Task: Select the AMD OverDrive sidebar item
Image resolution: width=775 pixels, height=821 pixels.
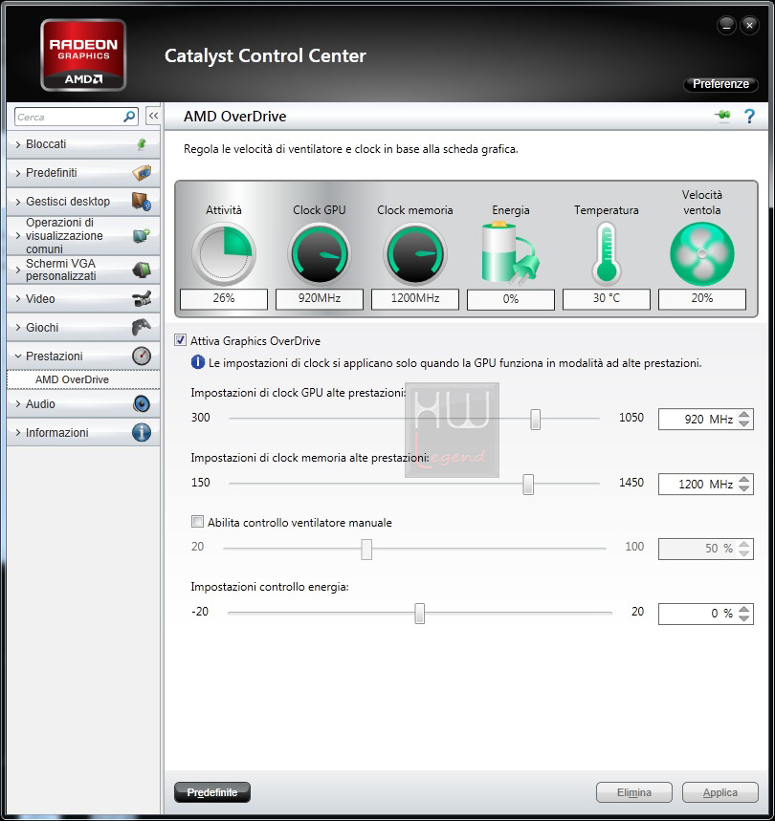Action: (83, 379)
